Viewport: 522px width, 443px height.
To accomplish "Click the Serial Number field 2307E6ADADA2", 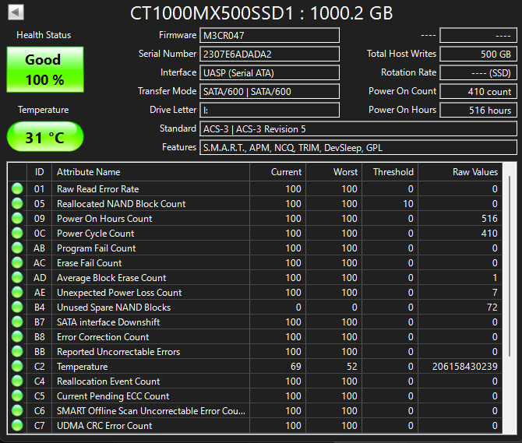I will pos(270,54).
